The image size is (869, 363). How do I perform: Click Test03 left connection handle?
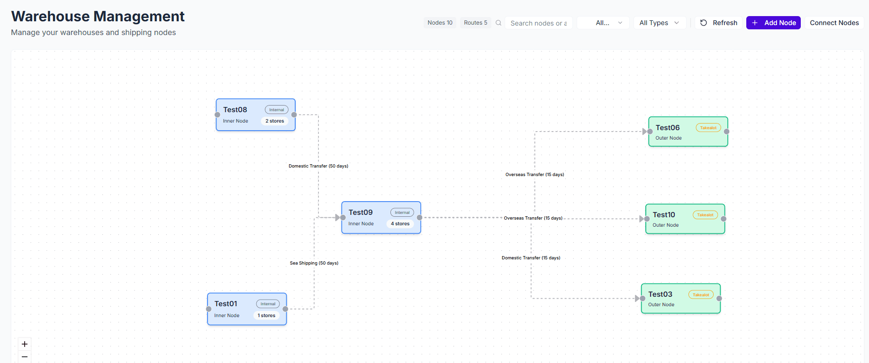643,299
